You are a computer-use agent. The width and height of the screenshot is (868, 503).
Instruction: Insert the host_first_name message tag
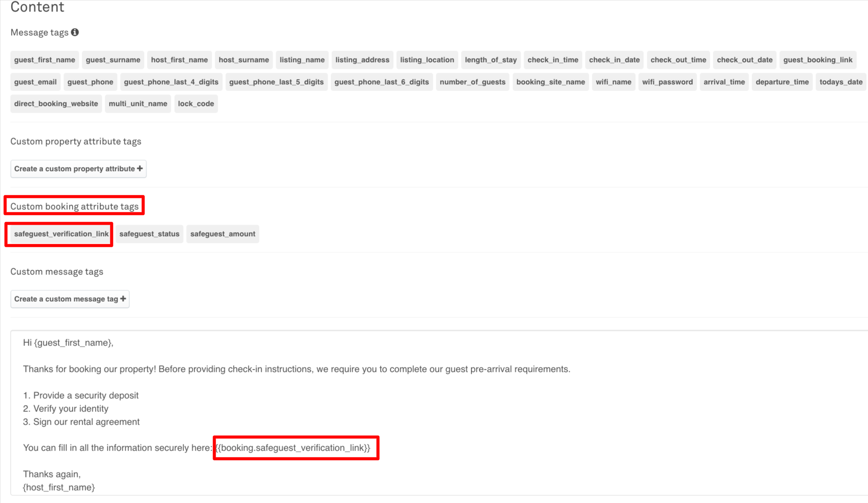pyautogui.click(x=179, y=60)
